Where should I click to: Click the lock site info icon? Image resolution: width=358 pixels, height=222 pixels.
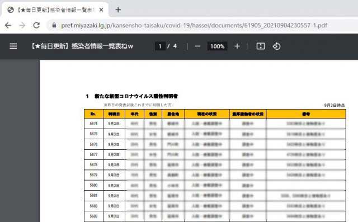(54, 25)
